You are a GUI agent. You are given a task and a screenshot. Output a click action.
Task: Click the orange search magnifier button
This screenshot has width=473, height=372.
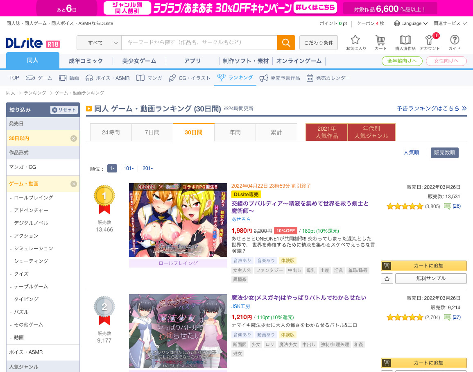pyautogui.click(x=286, y=43)
